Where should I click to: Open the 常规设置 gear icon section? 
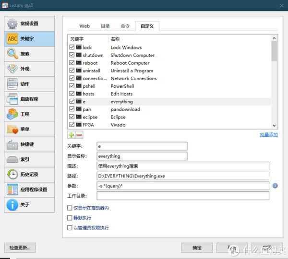(x=12, y=24)
